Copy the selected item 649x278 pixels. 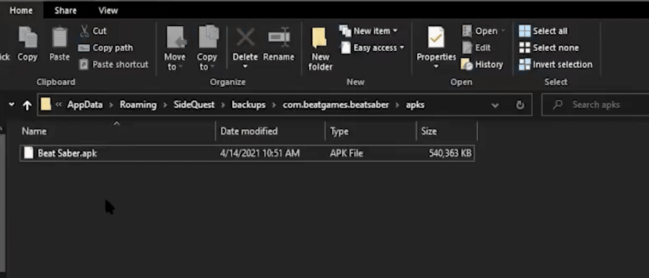click(x=27, y=44)
